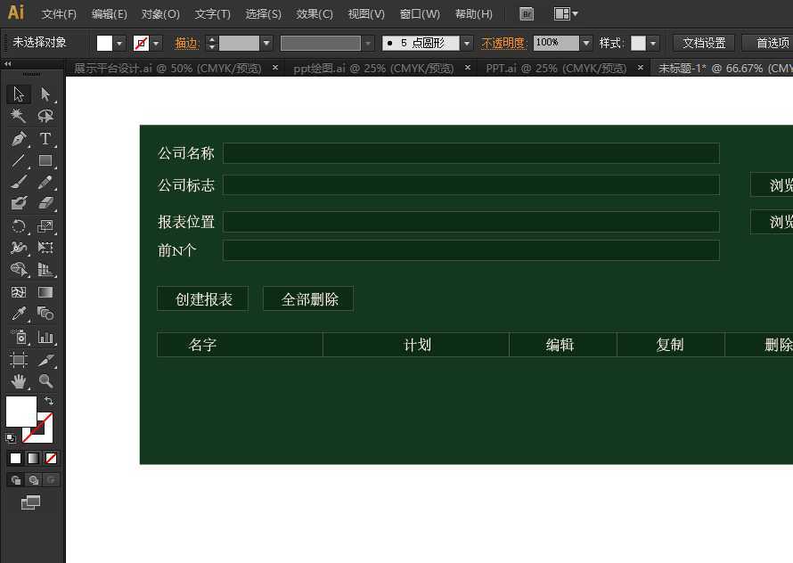The height and width of the screenshot is (563, 793).
Task: Select the Magic Wand tool
Action: pos(18,116)
